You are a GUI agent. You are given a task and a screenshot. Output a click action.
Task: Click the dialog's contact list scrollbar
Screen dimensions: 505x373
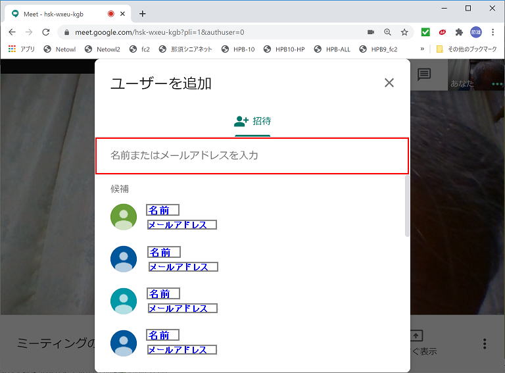coord(407,206)
